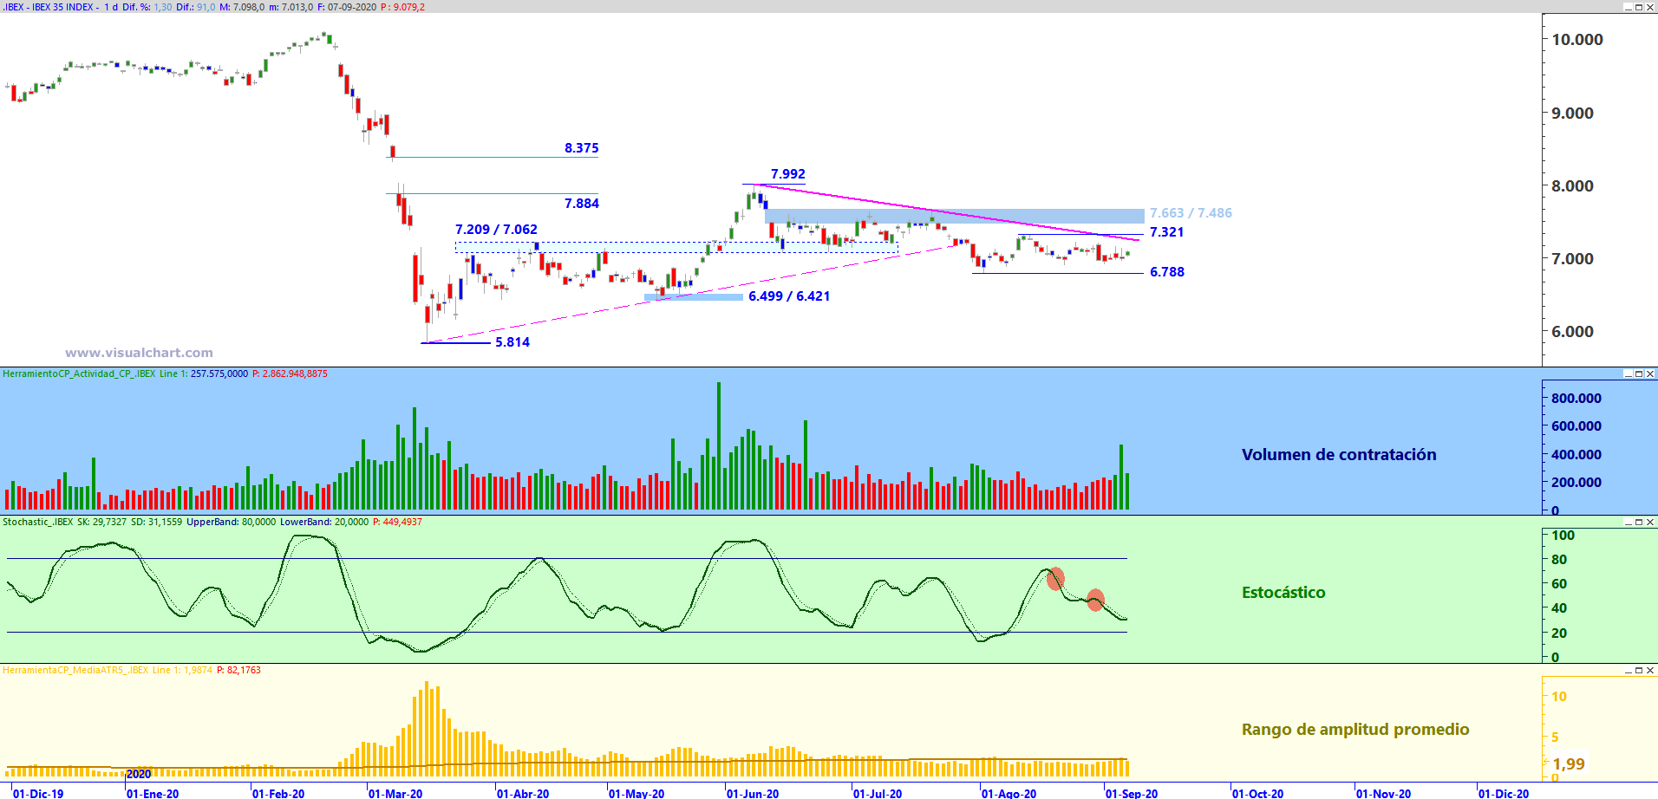The width and height of the screenshot is (1658, 799).
Task: Select the HerramientoCP_Actividad_CP_.IBEX header label
Action: (x=79, y=374)
